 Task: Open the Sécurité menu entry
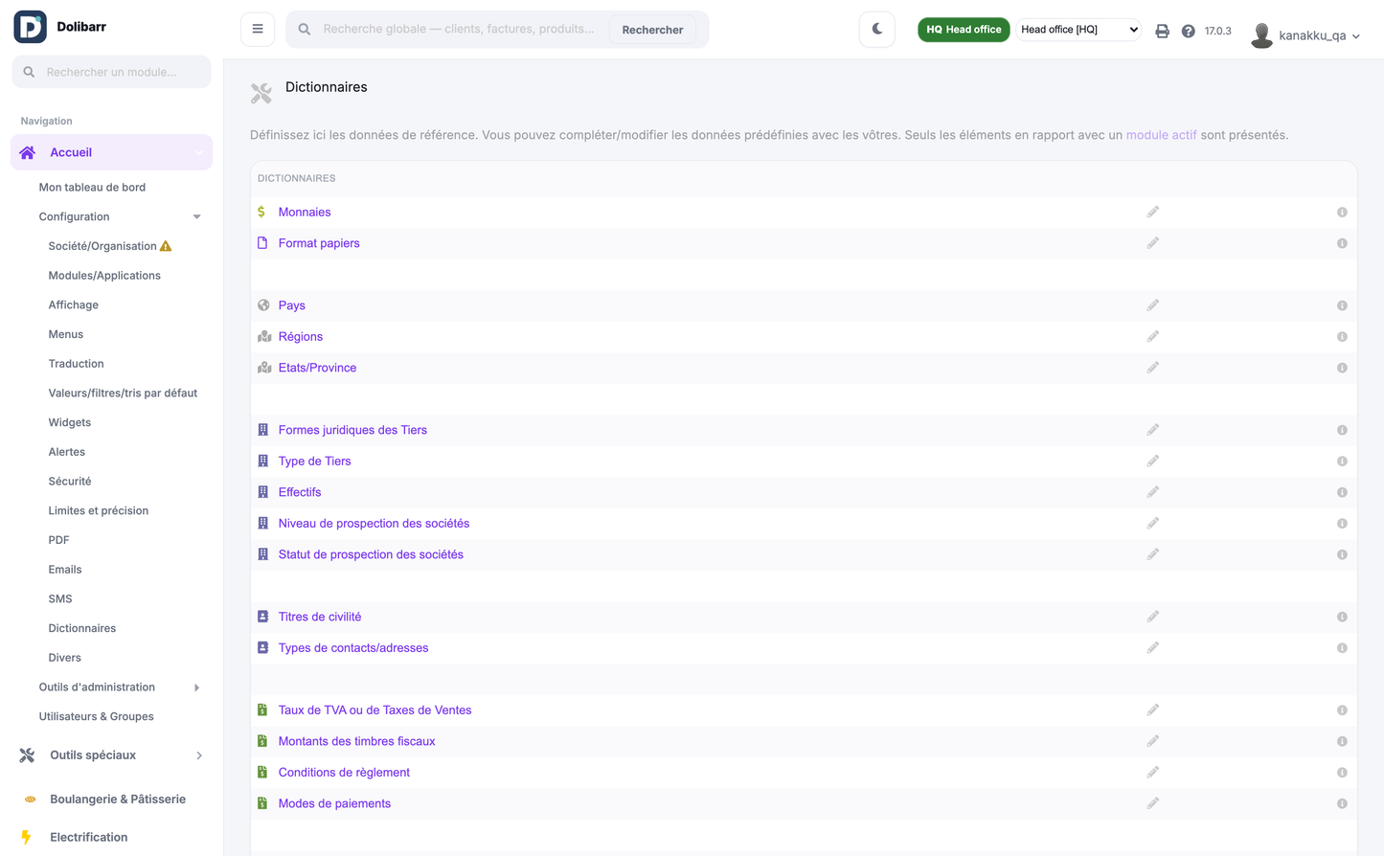(70, 482)
